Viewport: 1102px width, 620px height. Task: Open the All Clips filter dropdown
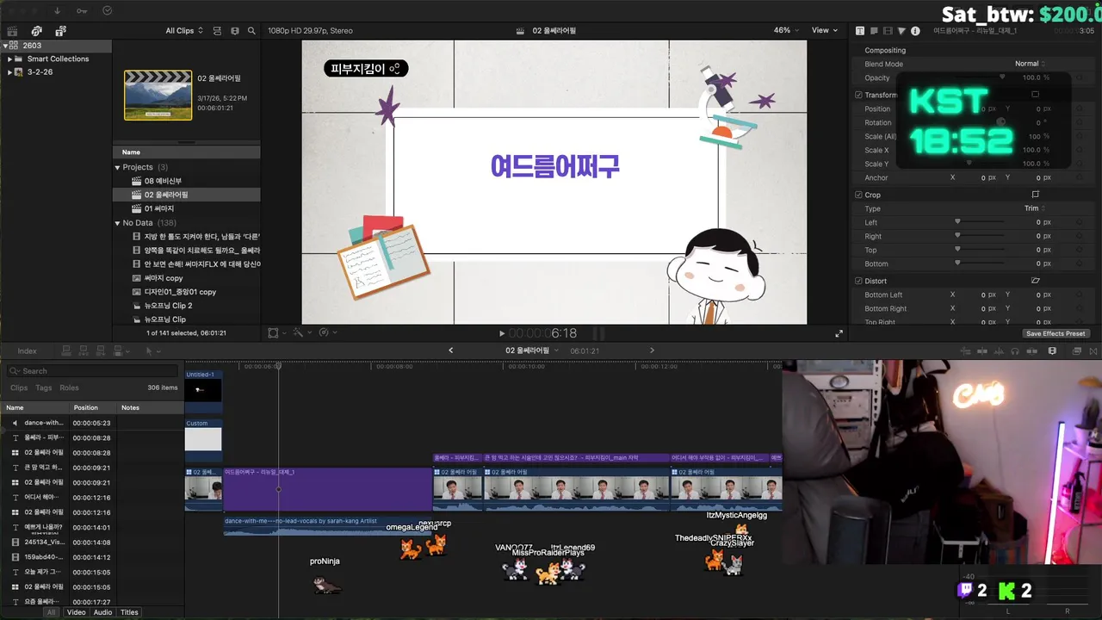(184, 31)
